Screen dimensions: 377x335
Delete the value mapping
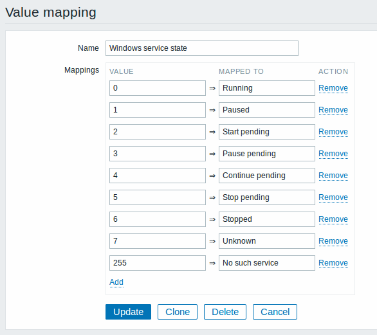[225, 312]
